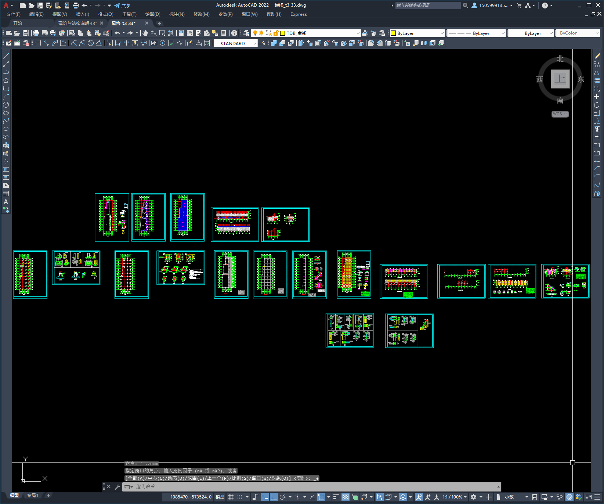The height and width of the screenshot is (504, 604).
Task: Select the Rotate tool in modify toolbar
Action: tap(597, 105)
